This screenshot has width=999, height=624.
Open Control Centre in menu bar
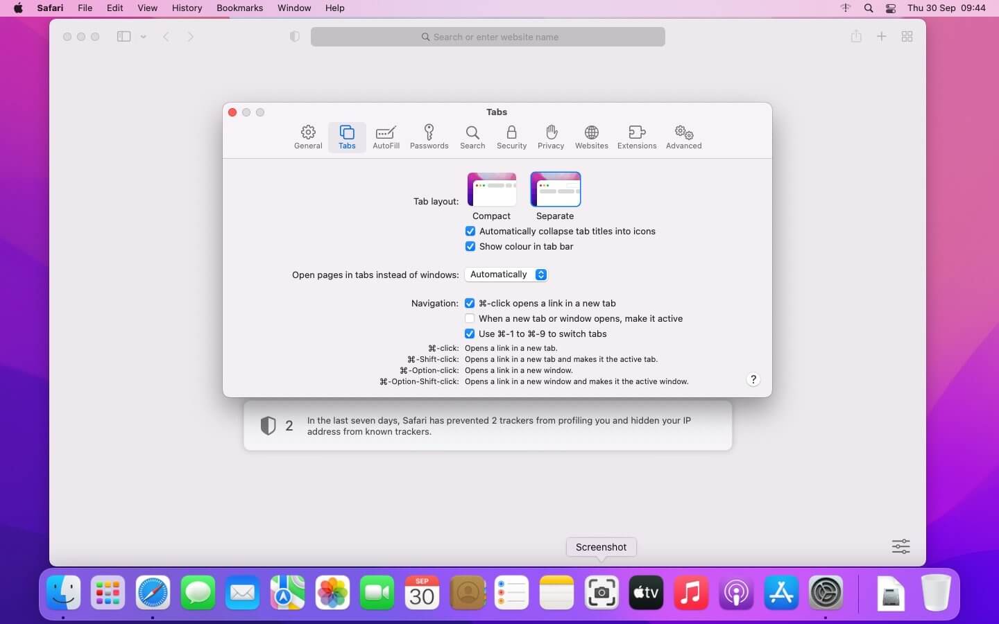pos(891,8)
